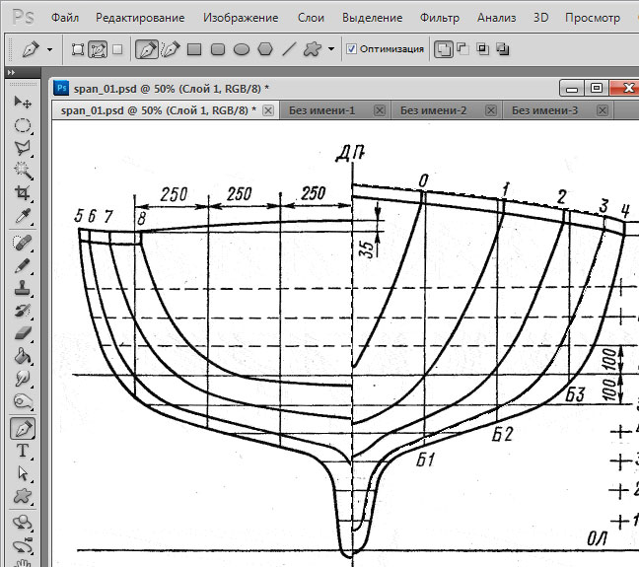
Task: Toggle the Оптимизация checkbox
Action: (x=352, y=48)
